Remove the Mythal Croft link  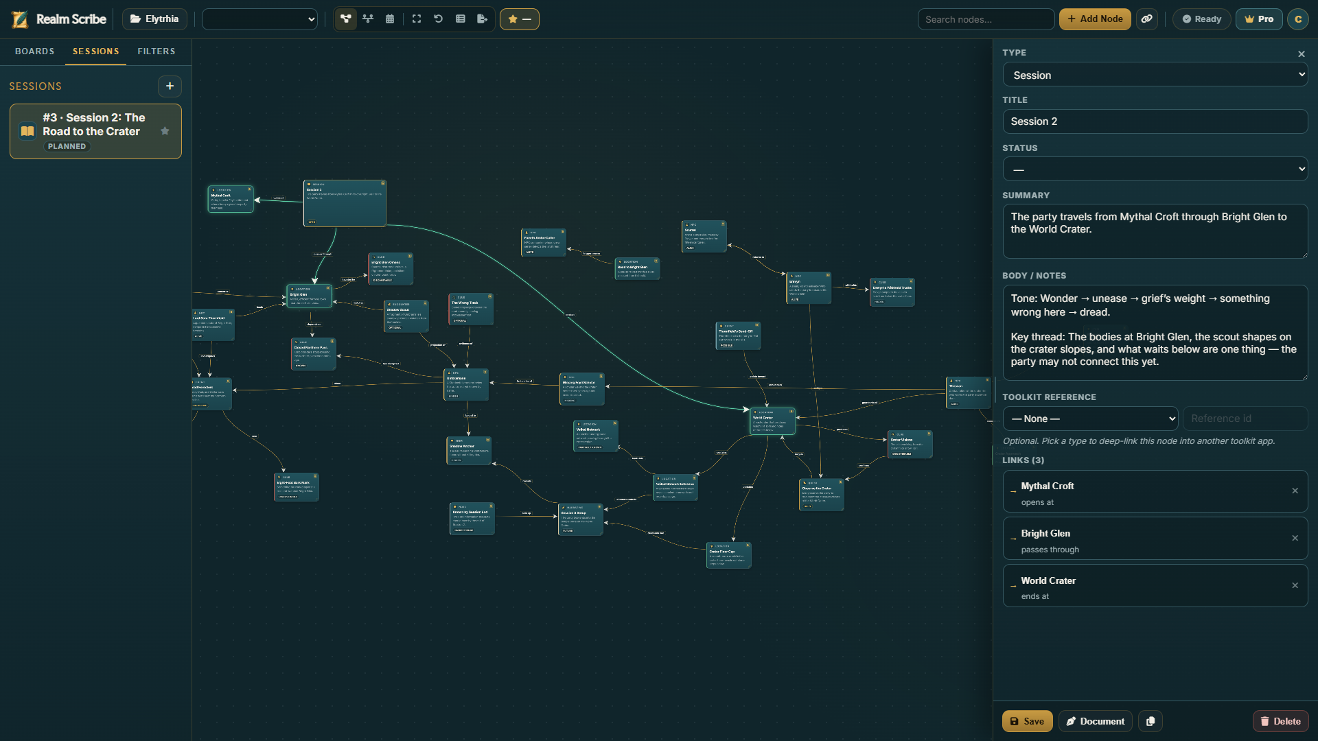pos(1295,491)
